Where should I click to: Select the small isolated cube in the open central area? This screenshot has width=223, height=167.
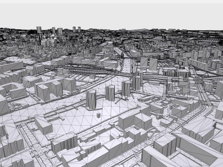click(x=98, y=115)
